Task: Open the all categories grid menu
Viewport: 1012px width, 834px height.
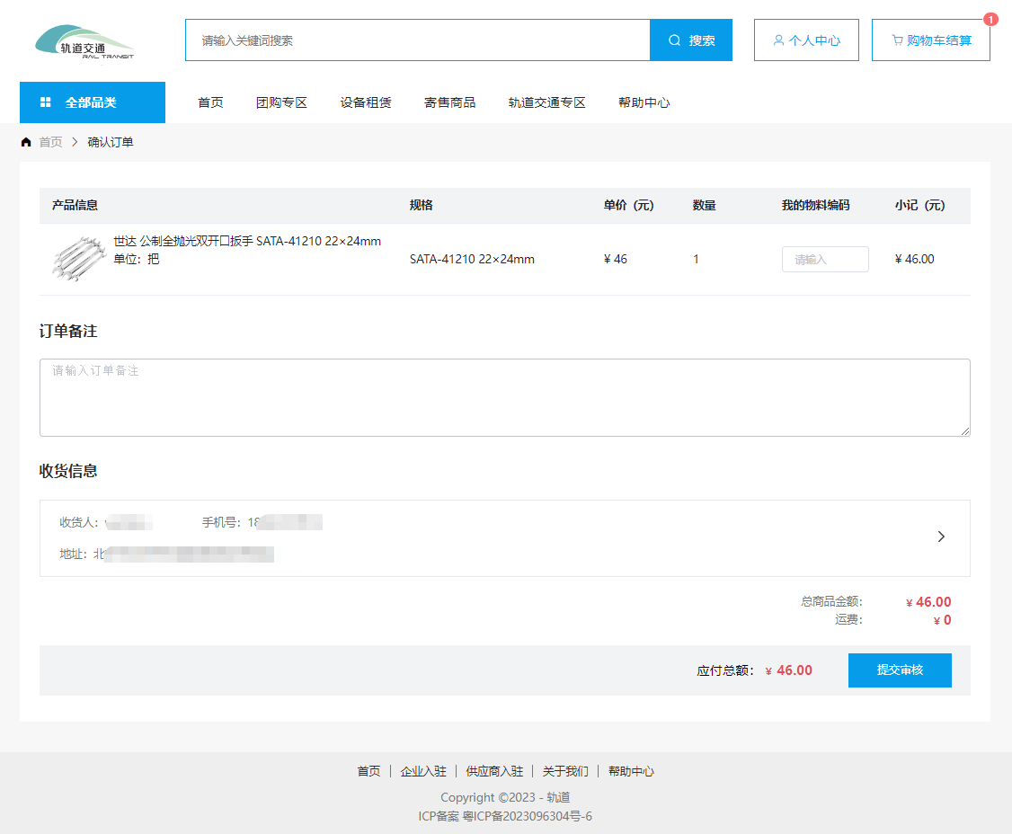Action: click(92, 102)
